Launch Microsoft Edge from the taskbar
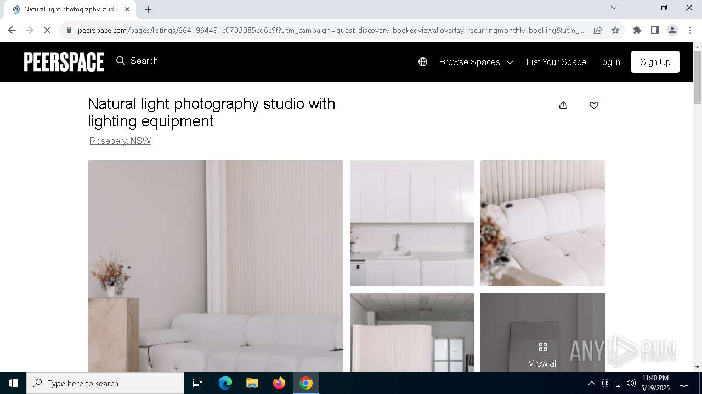The image size is (702, 394). click(225, 383)
